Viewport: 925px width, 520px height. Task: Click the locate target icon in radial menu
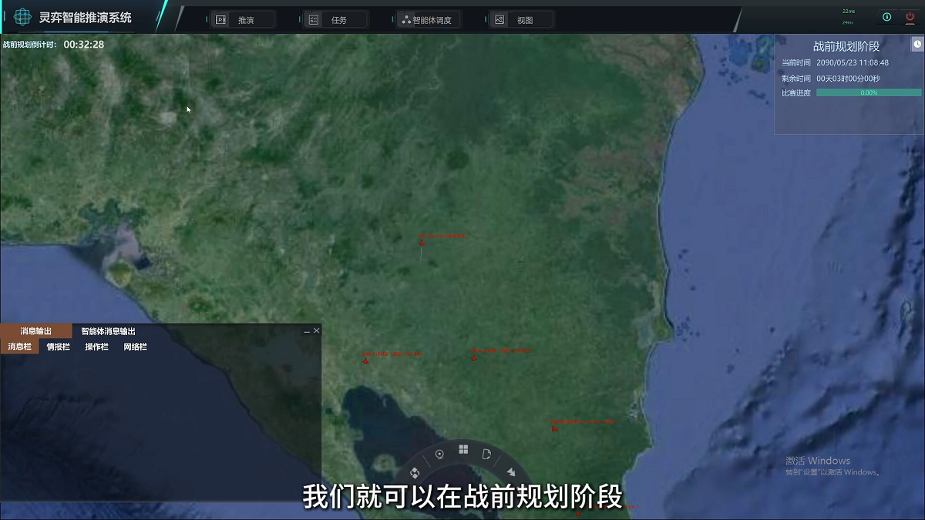439,455
